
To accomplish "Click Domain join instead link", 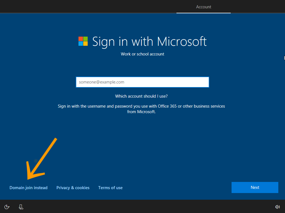I will point(29,188).
